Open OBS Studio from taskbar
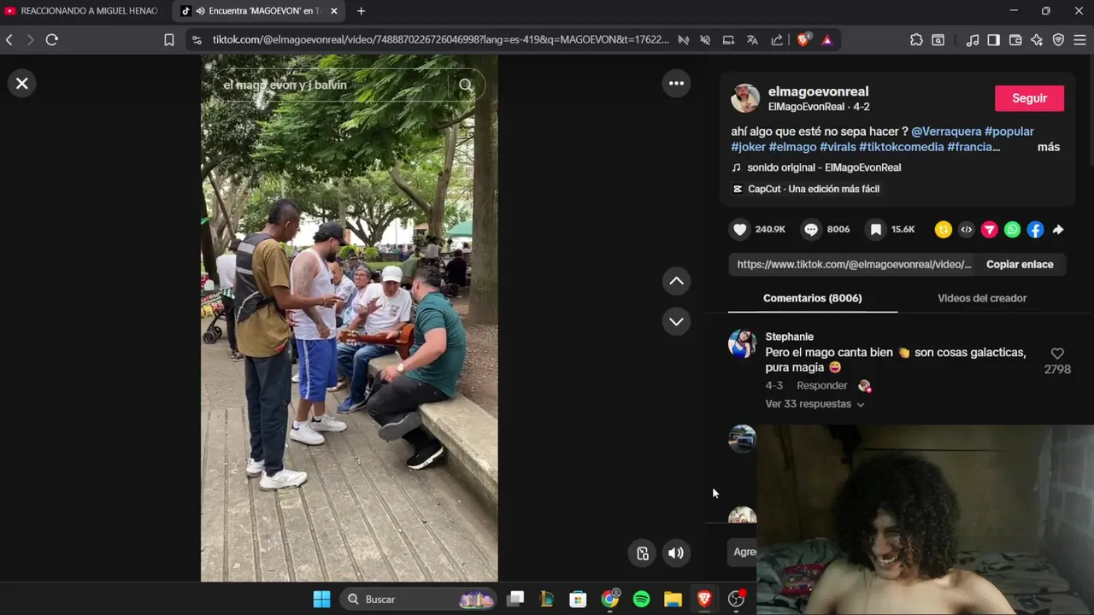The image size is (1094, 615). pos(736,600)
